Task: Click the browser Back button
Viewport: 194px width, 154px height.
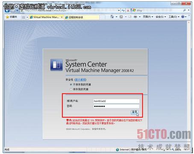Action: [7, 11]
